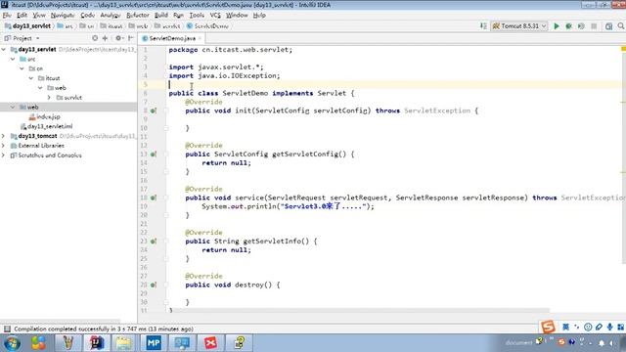Click the compilation completed status message
Image resolution: width=626 pixels, height=352 pixels.
pyautogui.click(x=104, y=329)
